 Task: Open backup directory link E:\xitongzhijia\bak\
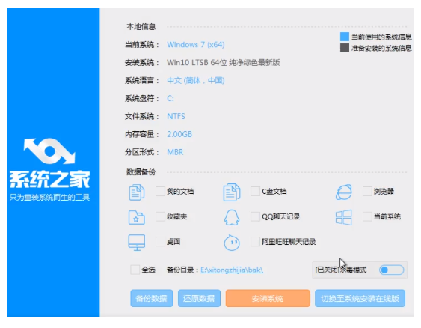[x=232, y=270]
